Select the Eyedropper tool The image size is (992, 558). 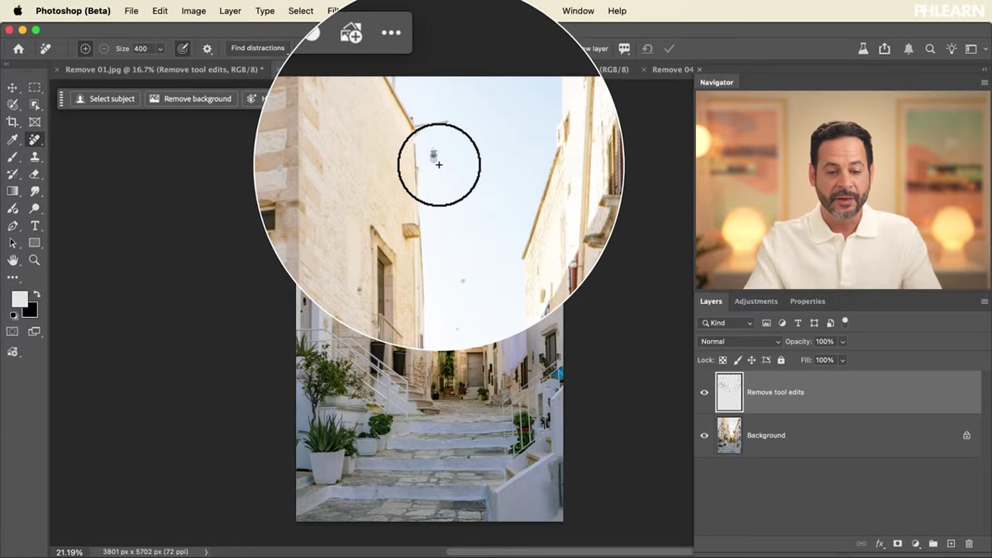pyautogui.click(x=12, y=139)
